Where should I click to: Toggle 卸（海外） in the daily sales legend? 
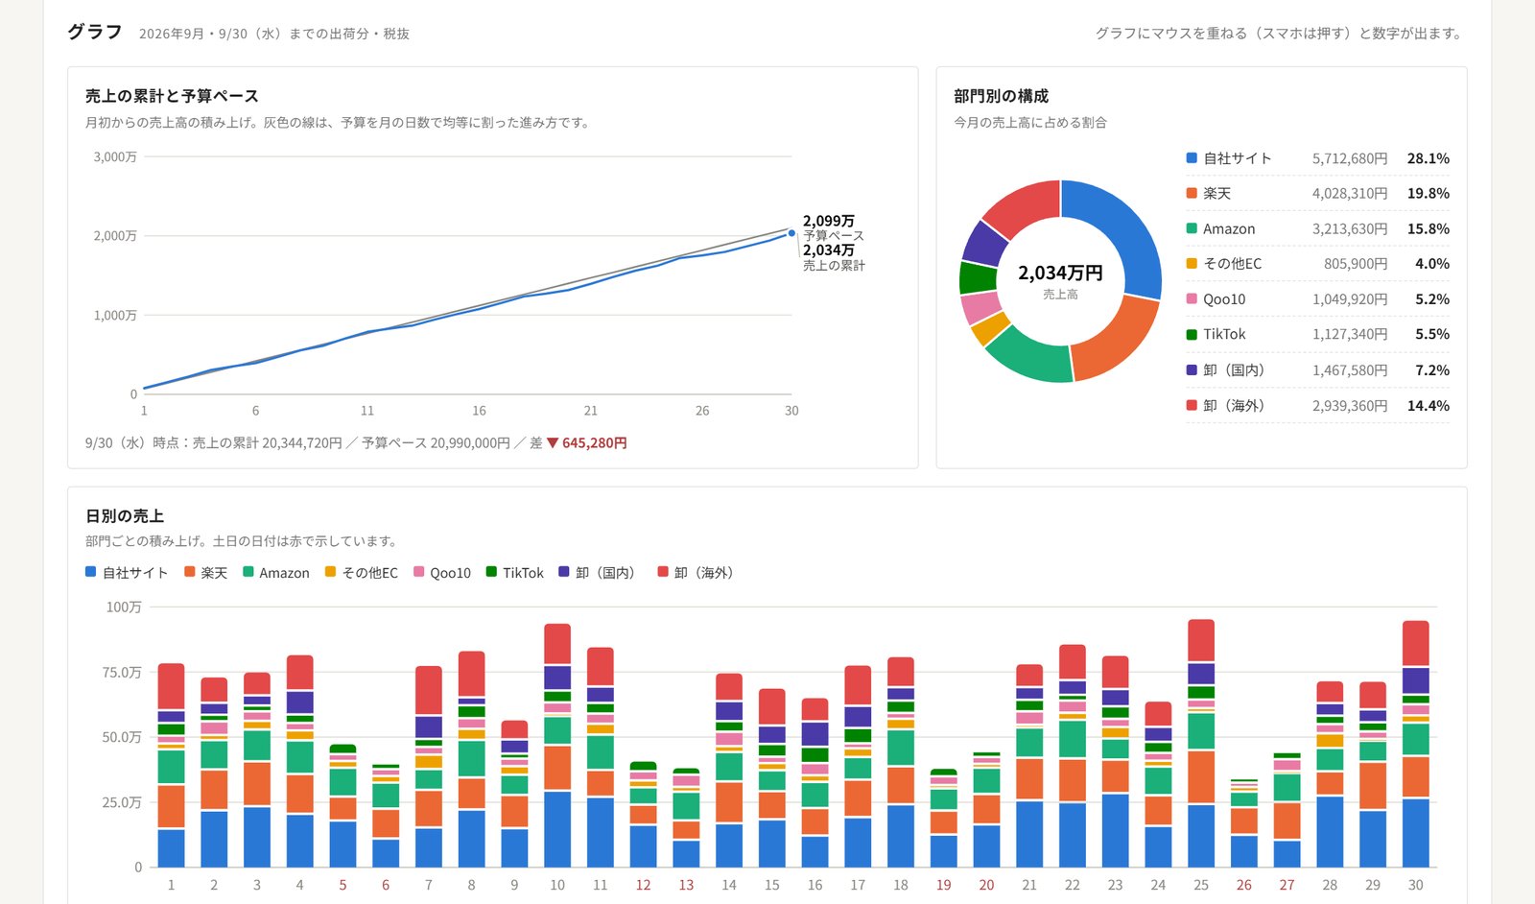click(x=698, y=573)
